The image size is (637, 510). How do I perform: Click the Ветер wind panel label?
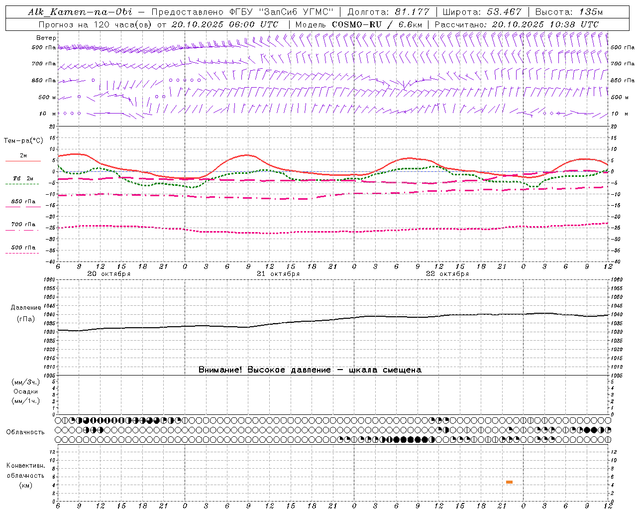tap(46, 38)
